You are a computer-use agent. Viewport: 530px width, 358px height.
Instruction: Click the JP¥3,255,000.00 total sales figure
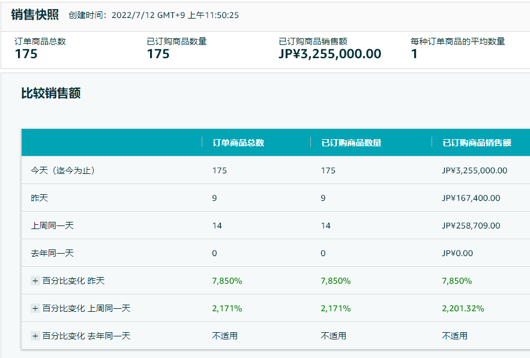[x=328, y=53]
